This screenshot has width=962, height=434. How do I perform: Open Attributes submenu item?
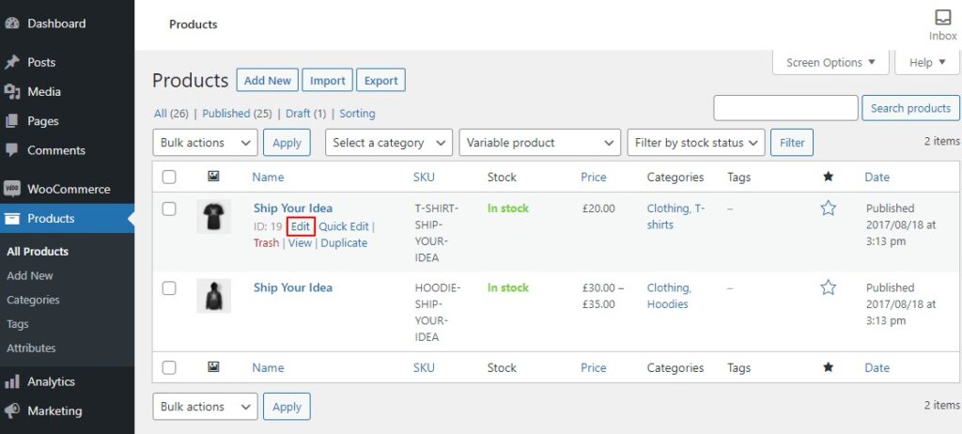pyautogui.click(x=31, y=349)
